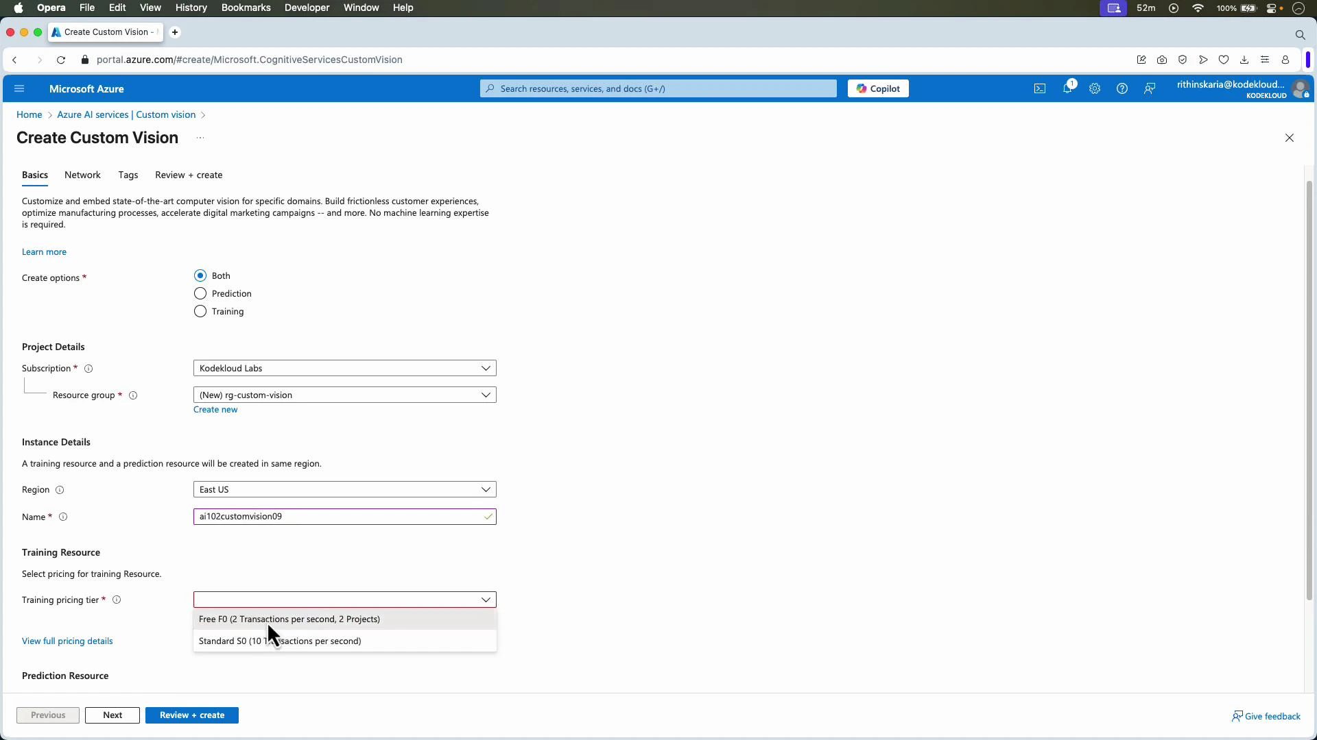Image resolution: width=1317 pixels, height=740 pixels.
Task: Open Cloud Shell from the top bar
Action: (x=1040, y=88)
